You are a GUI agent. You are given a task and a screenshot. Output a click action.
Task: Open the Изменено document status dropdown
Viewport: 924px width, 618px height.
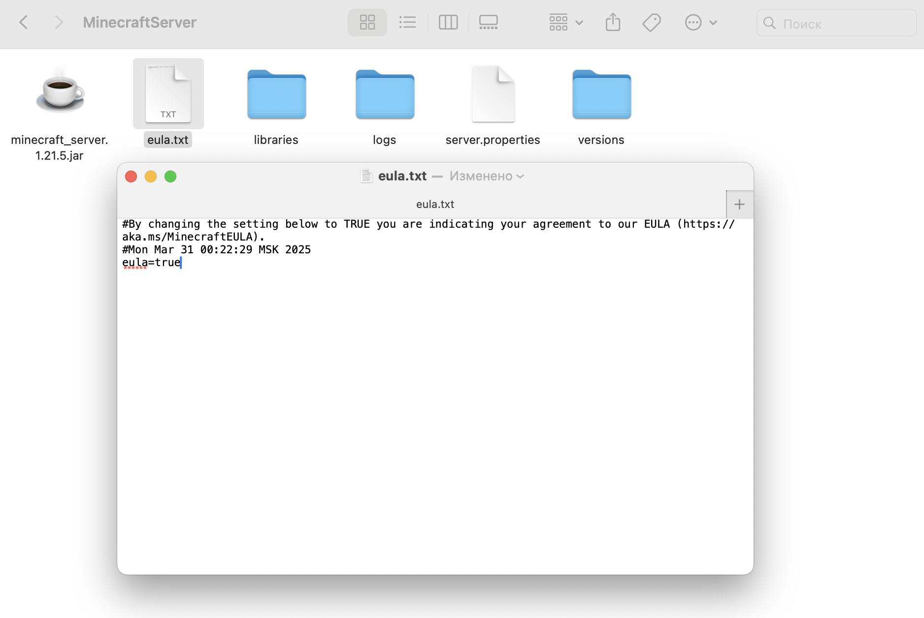[487, 176]
